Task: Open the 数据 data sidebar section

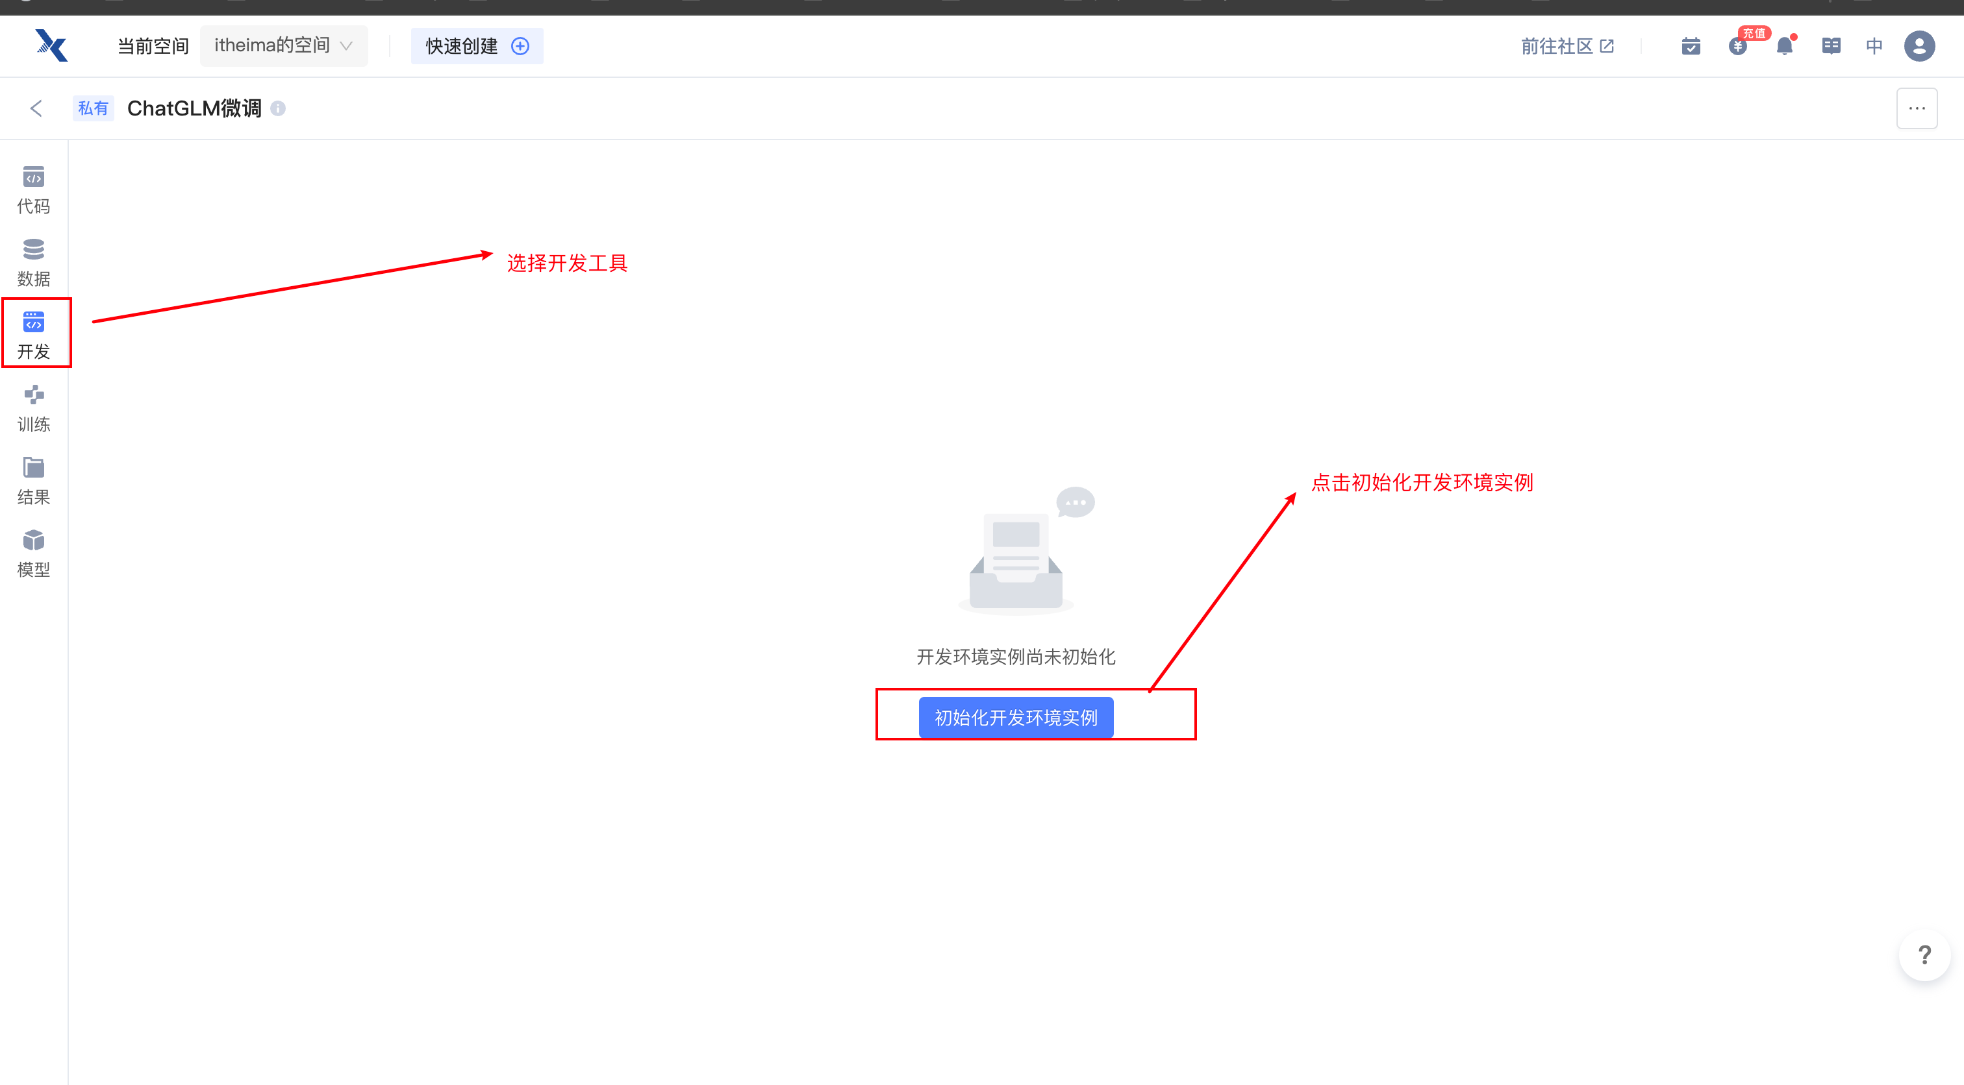Action: (34, 262)
